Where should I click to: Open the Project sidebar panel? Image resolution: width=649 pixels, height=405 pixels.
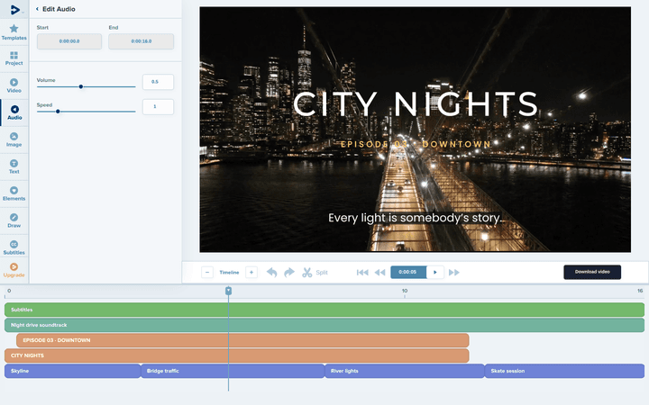coord(14,58)
